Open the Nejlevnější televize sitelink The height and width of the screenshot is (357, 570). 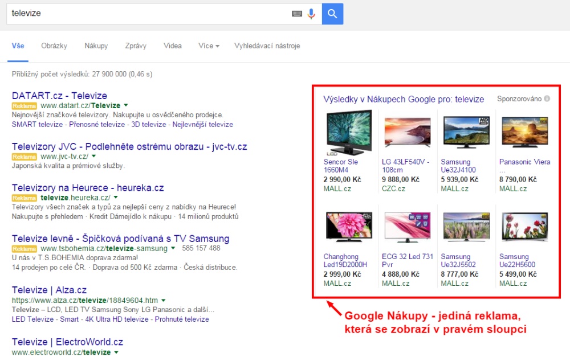[x=203, y=124]
